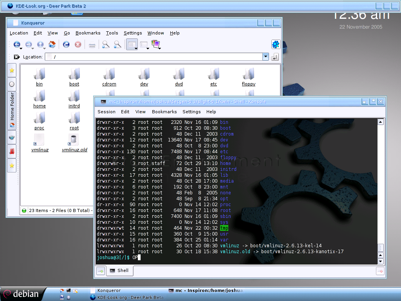Viewport: 401px width, 301px height.
Task: Click the vmlinuz file link
Action: pos(40,150)
